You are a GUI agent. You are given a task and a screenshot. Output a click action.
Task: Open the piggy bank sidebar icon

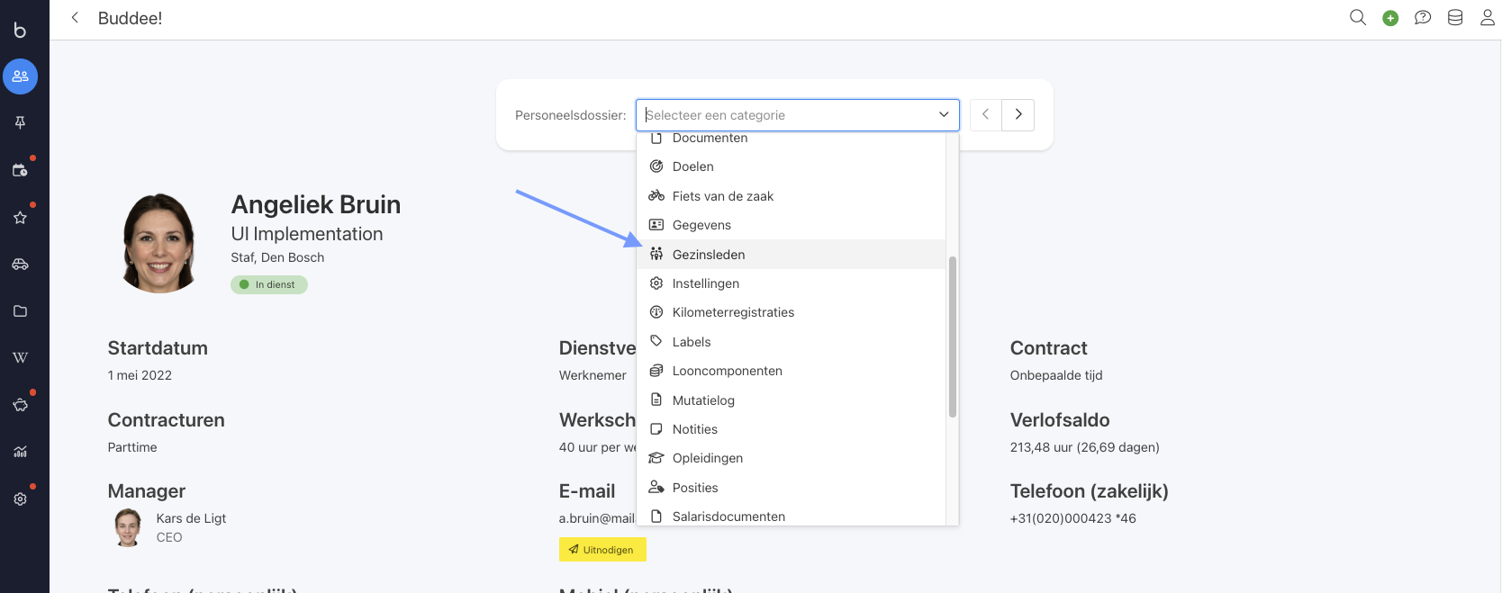pos(20,405)
